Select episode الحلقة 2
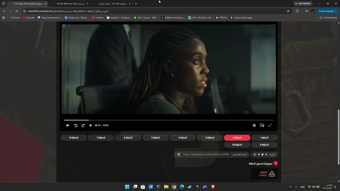Viewport: 340px width, 191px height. pos(237,138)
